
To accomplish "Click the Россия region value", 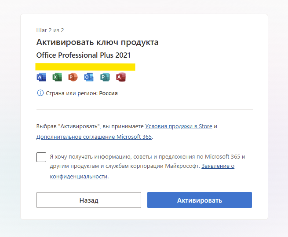I will 108,93.
